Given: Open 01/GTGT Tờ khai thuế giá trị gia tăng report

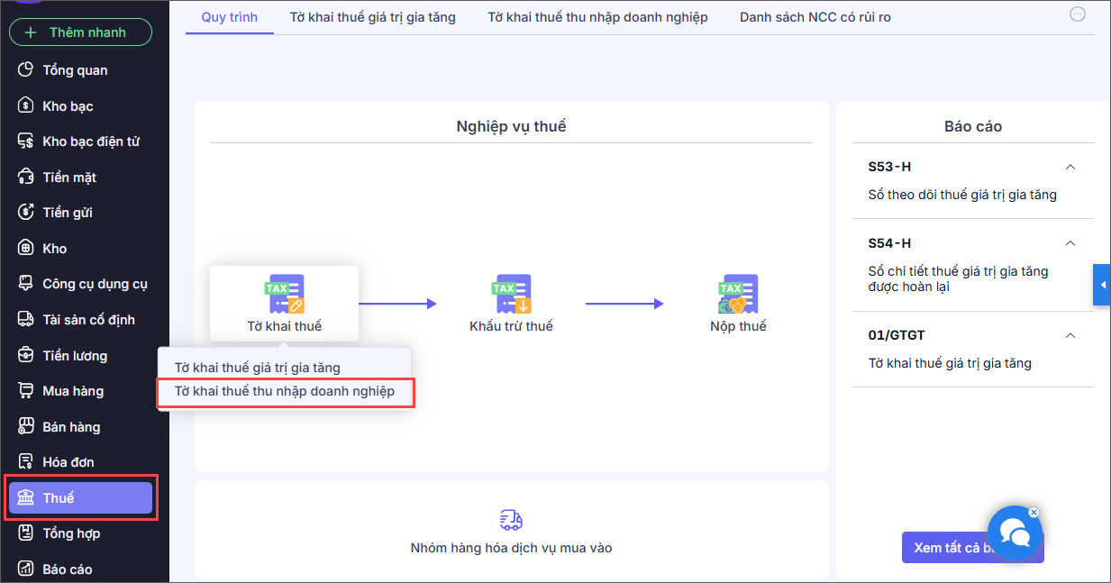Looking at the screenshot, I should 950,363.
